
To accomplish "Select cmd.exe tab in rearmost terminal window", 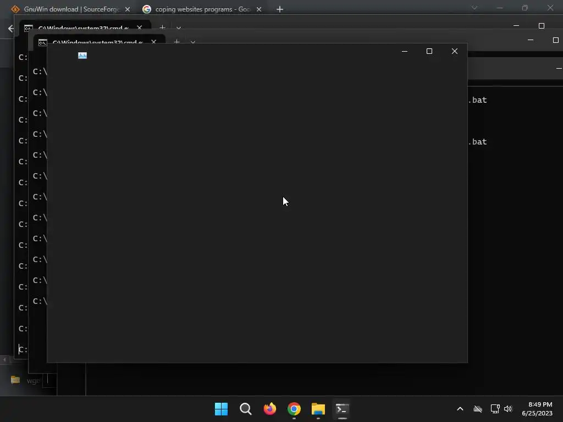I will point(84,27).
